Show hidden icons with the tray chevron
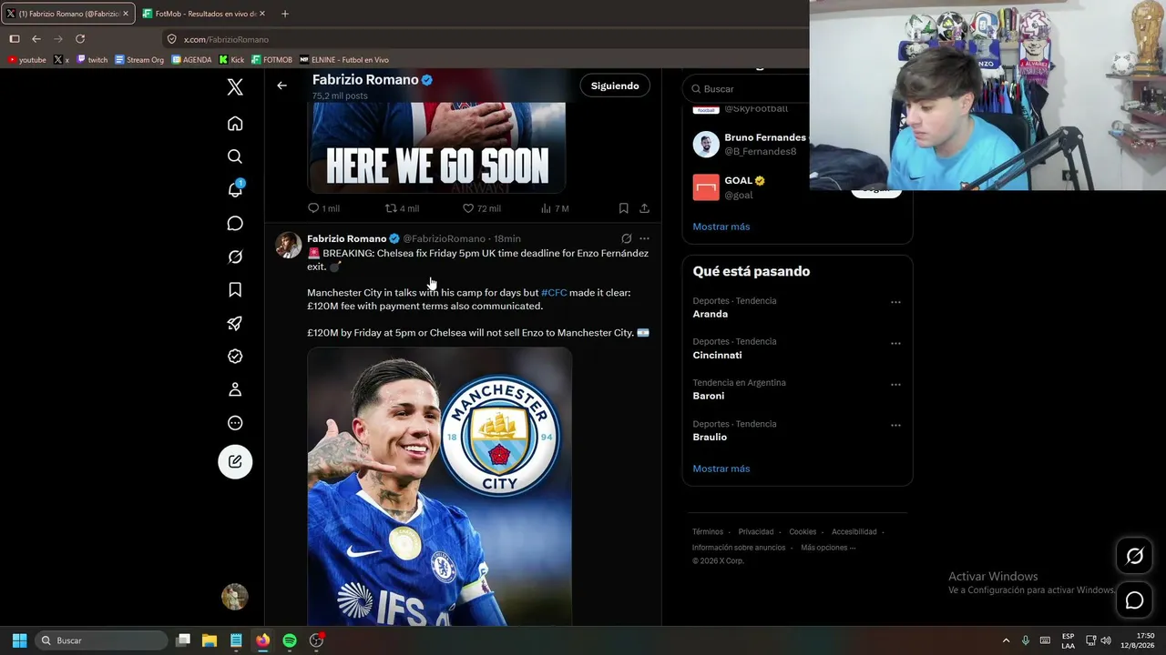Screen dimensions: 1166x655 point(1006,640)
